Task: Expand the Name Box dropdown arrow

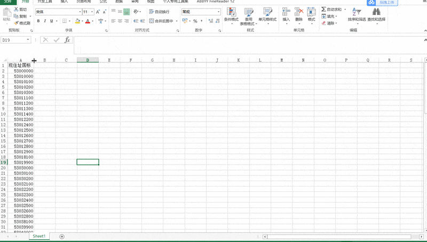Action: point(28,40)
